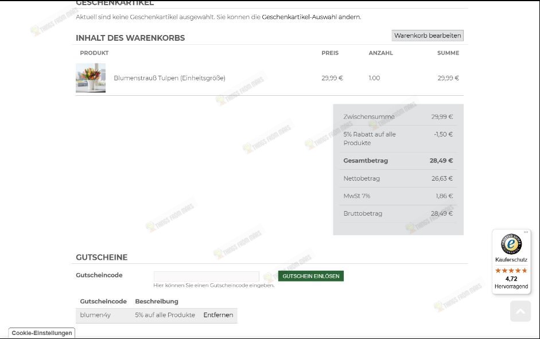Open product Blumenstrauß Tulpen (Einheitsgröße)
Screen dimensions: 540x339
coord(169,78)
